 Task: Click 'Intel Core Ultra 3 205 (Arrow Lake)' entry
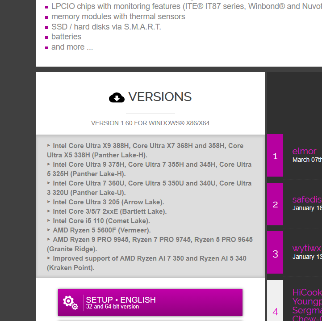pyautogui.click(x=105, y=202)
